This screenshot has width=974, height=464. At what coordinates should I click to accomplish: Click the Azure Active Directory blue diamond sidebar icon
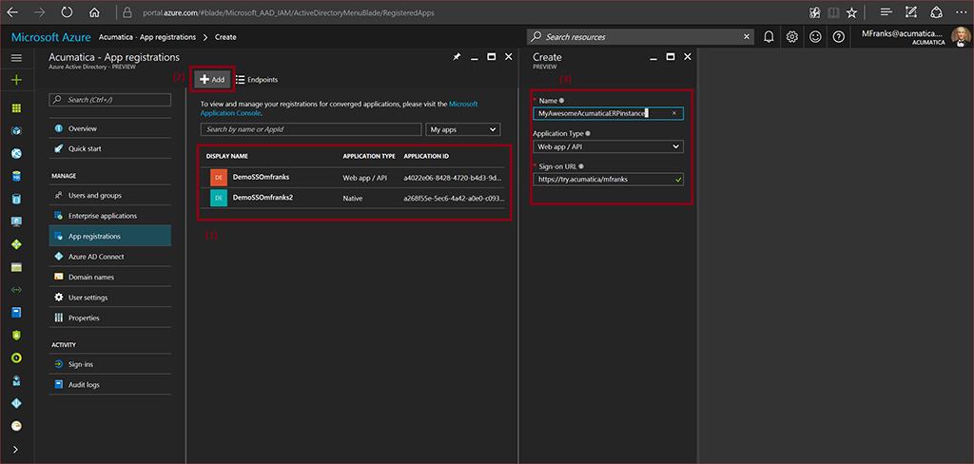tap(17, 403)
